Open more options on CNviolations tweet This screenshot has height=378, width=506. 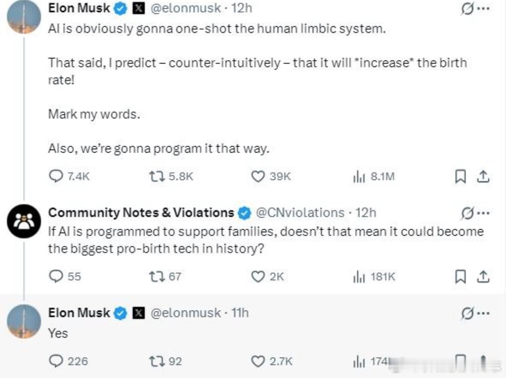[484, 213]
